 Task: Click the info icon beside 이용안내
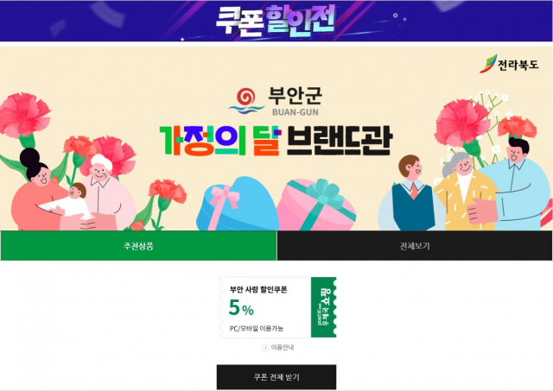click(x=265, y=348)
